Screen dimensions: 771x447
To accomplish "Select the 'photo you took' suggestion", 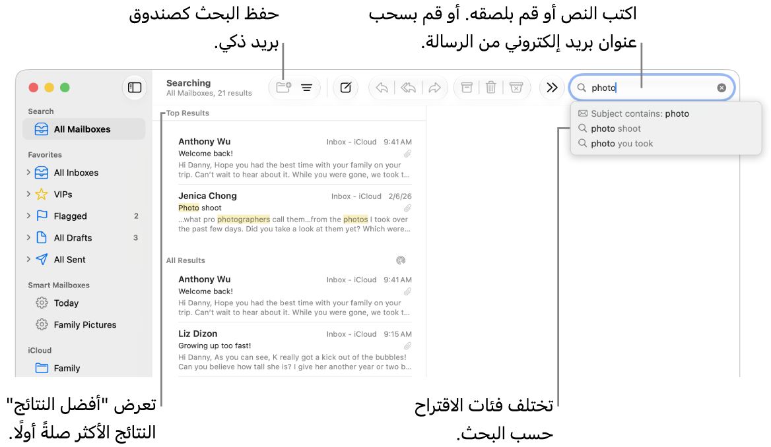I will [666, 144].
